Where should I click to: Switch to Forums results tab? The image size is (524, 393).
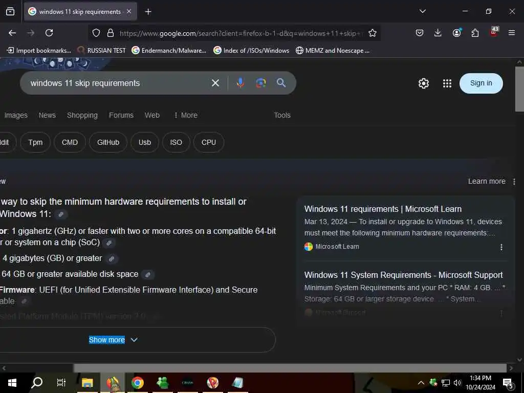(121, 115)
